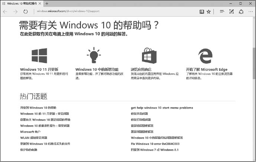Open 保护你的电脑 topic link
This screenshot has width=256, height=162.
(x=29, y=150)
